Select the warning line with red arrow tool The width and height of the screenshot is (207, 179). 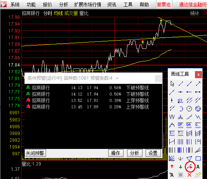190,167
